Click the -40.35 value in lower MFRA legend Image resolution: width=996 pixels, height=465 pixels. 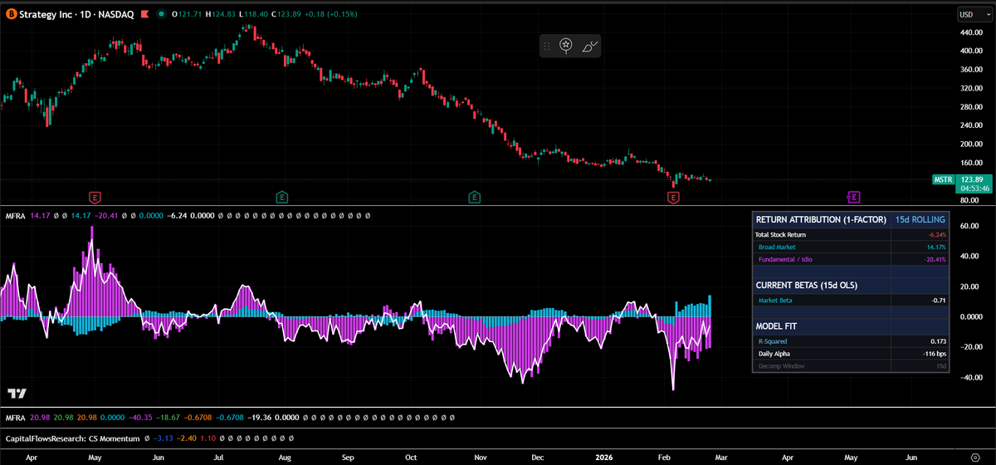(x=139, y=417)
